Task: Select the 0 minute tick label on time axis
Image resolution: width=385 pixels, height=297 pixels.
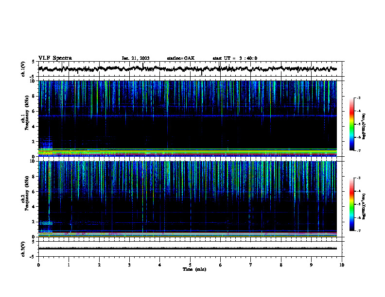Action: (x=38, y=265)
